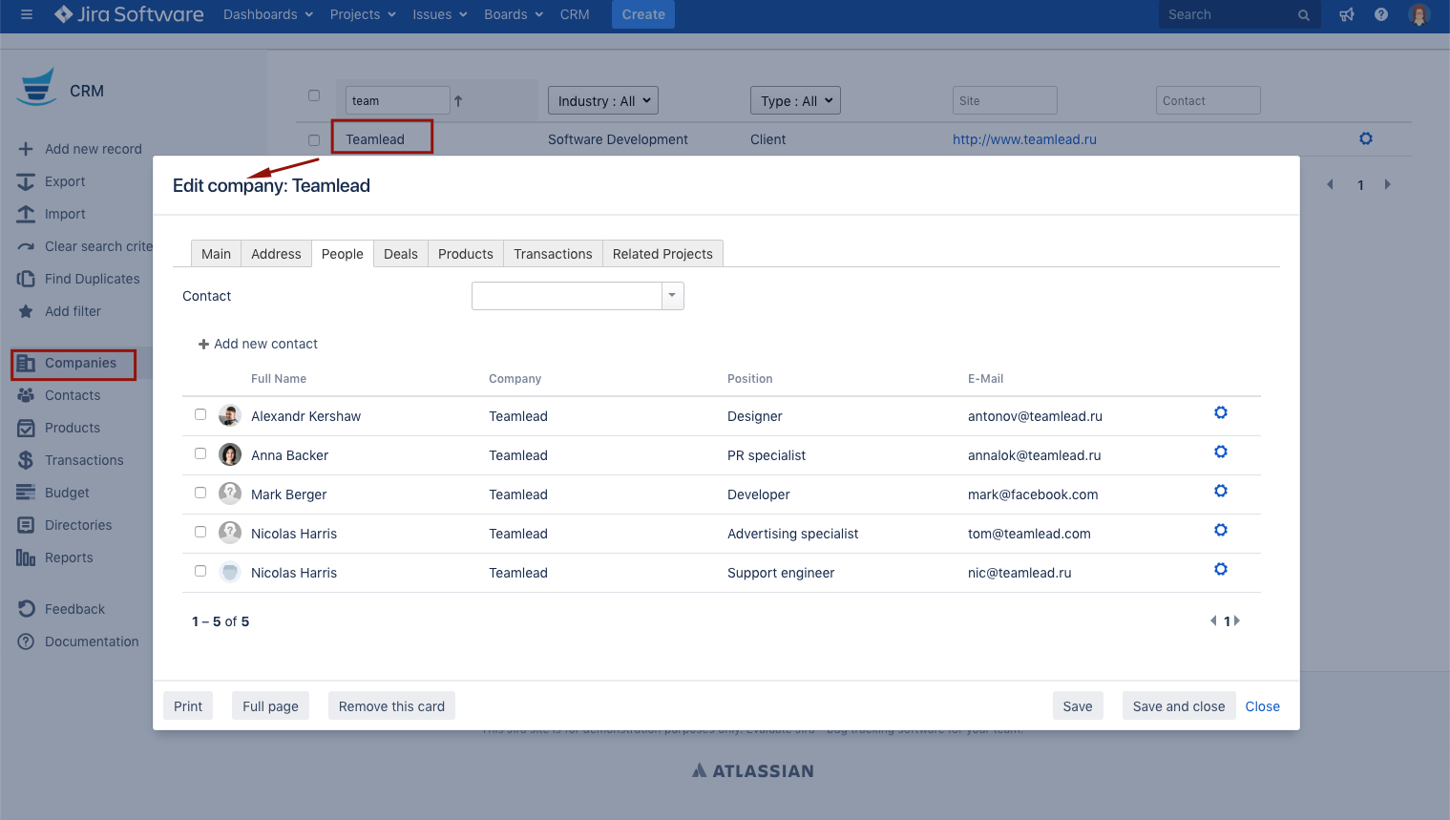Select checkbox next to Mark Berger
This screenshot has width=1450, height=820.
[x=200, y=493]
